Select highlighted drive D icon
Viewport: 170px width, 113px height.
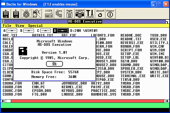click(61, 31)
